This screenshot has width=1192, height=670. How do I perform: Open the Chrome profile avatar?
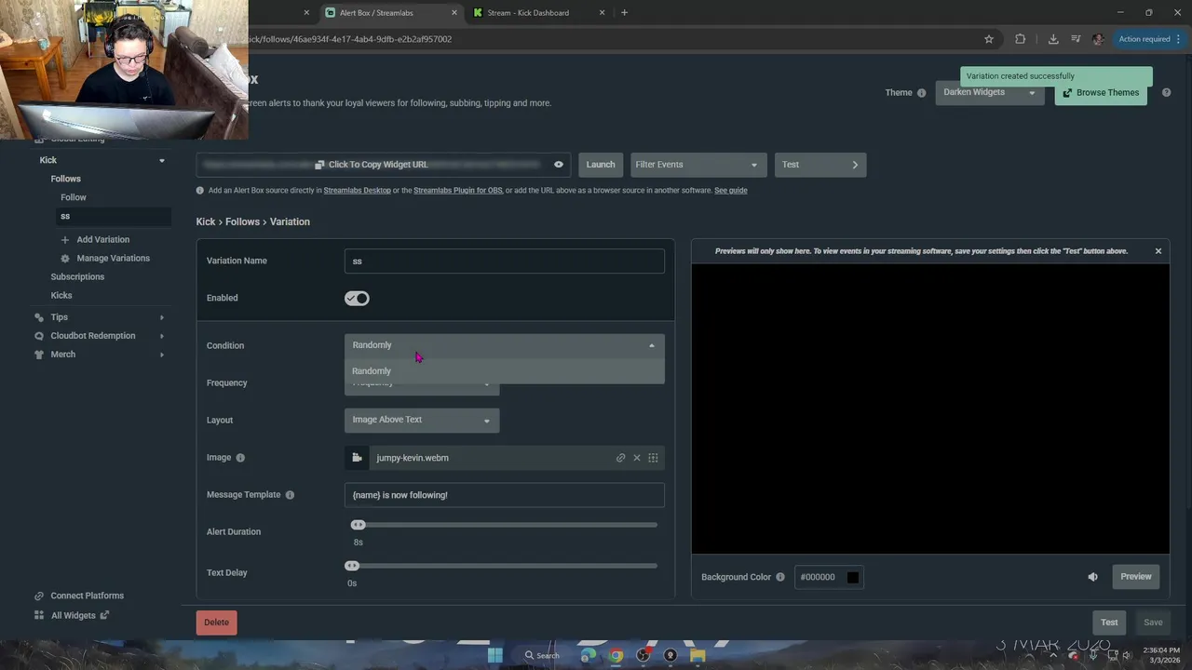pos(1098,39)
